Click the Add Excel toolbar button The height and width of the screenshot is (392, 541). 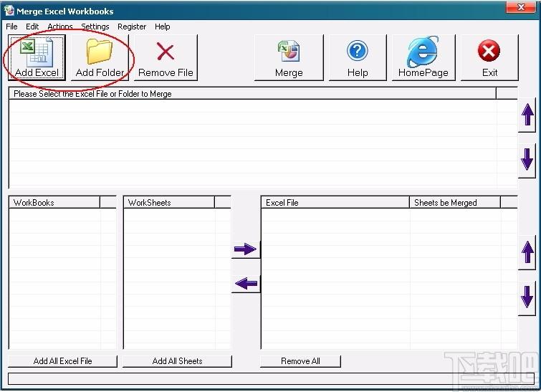(x=37, y=57)
